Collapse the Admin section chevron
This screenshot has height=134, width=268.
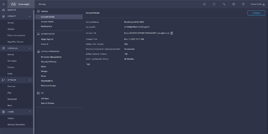(x=30, y=112)
